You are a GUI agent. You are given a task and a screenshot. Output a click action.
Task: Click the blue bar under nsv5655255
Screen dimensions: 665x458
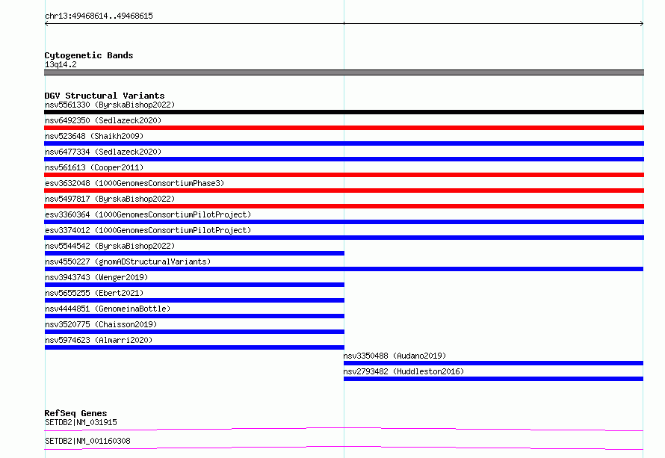click(194, 300)
